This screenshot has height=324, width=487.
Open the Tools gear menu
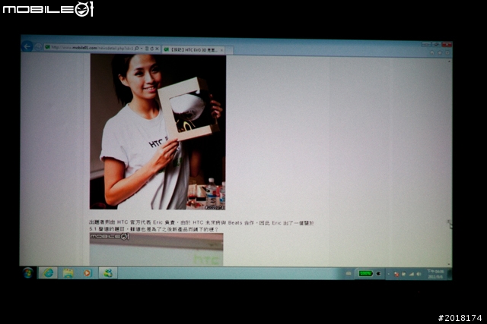[x=447, y=52]
